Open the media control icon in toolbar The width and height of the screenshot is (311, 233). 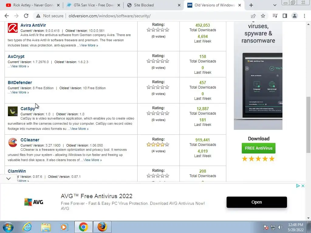275,16
